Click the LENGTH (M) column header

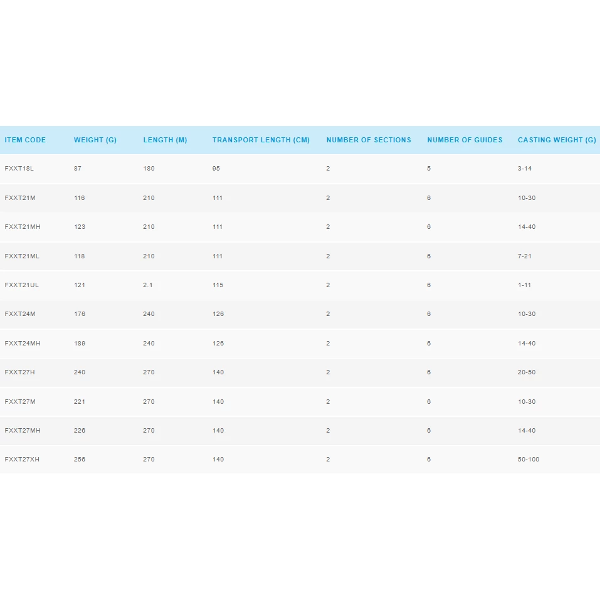click(165, 140)
